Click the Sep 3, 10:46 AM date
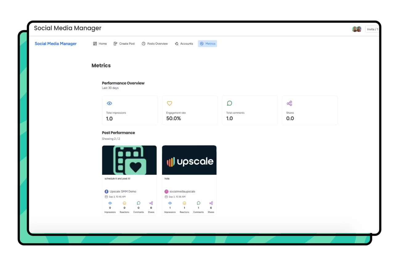This screenshot has height=266, width=399. 117,197
